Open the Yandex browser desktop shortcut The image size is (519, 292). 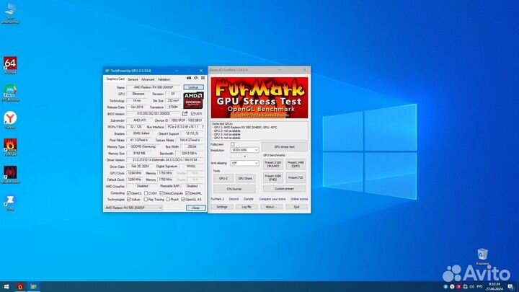tap(10, 120)
